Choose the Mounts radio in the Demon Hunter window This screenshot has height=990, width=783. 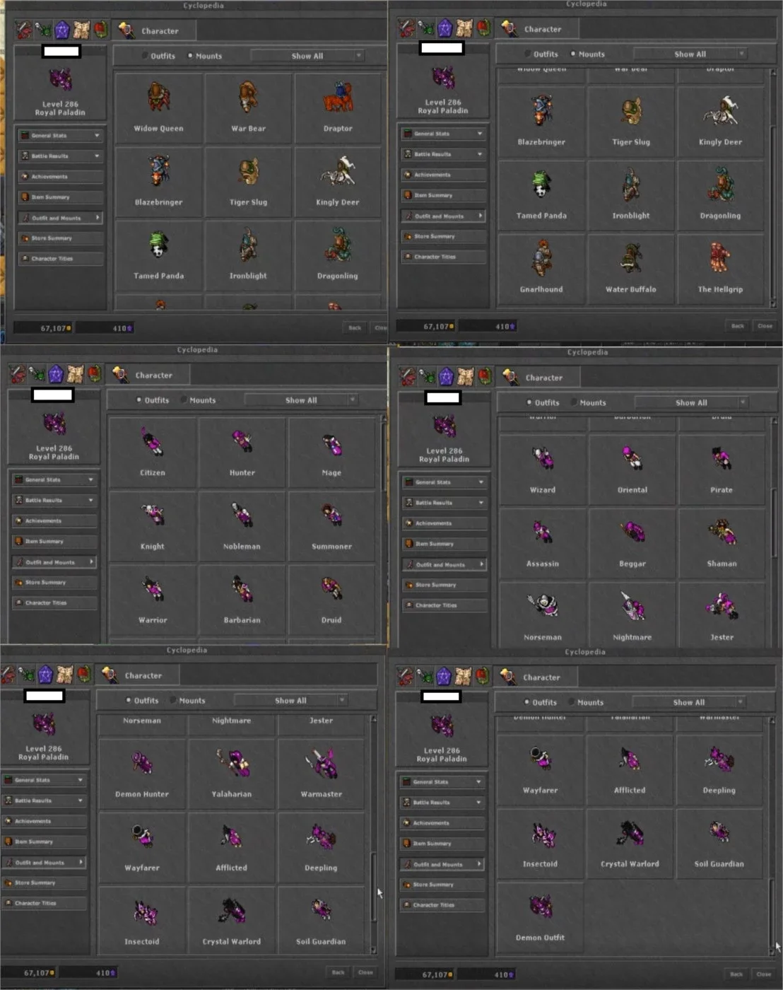click(187, 701)
